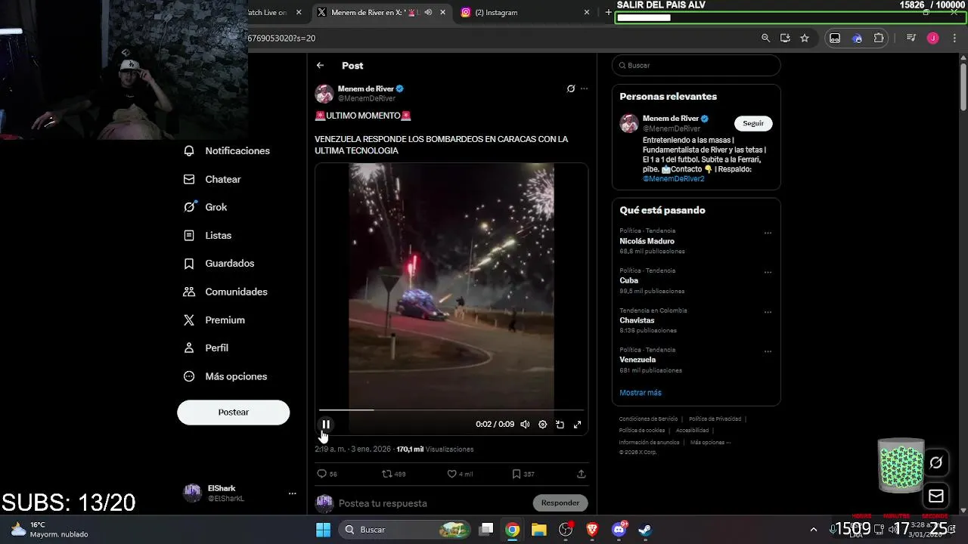Seek on the video progress bar
Image resolution: width=968 pixels, height=544 pixels.
tap(451, 410)
